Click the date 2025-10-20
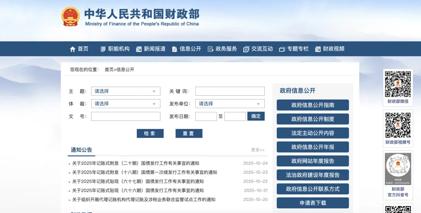 click(x=255, y=200)
